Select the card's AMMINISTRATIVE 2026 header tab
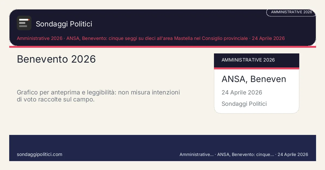Image resolution: width=325 pixels, height=170 pixels. point(248,60)
